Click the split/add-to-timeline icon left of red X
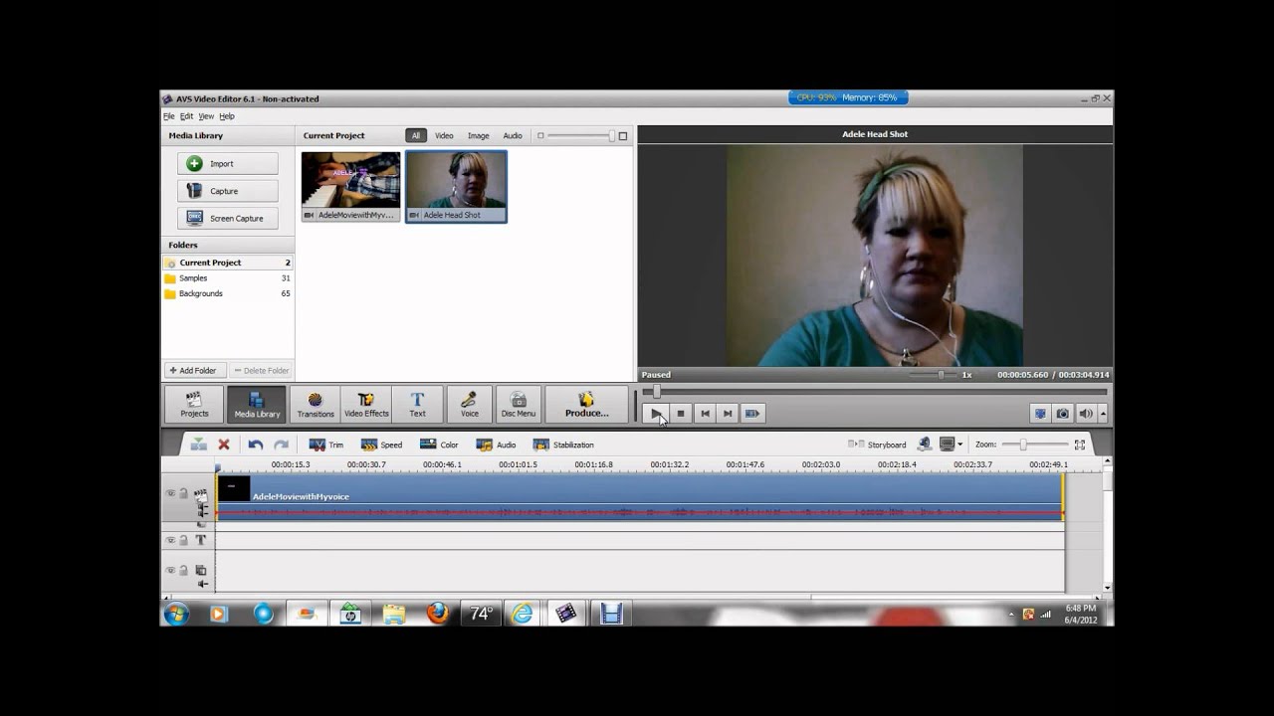Viewport: 1274px width, 716px height. (199, 445)
